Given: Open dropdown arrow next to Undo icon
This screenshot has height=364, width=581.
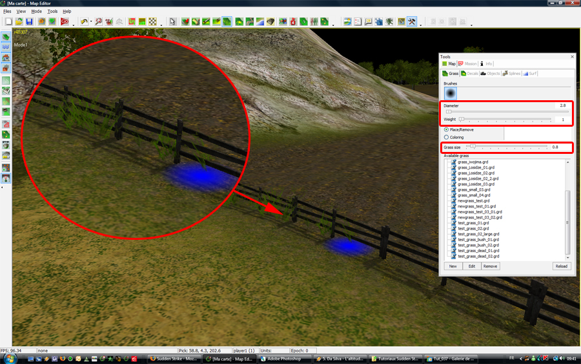Looking at the screenshot, I should click(x=91, y=21).
